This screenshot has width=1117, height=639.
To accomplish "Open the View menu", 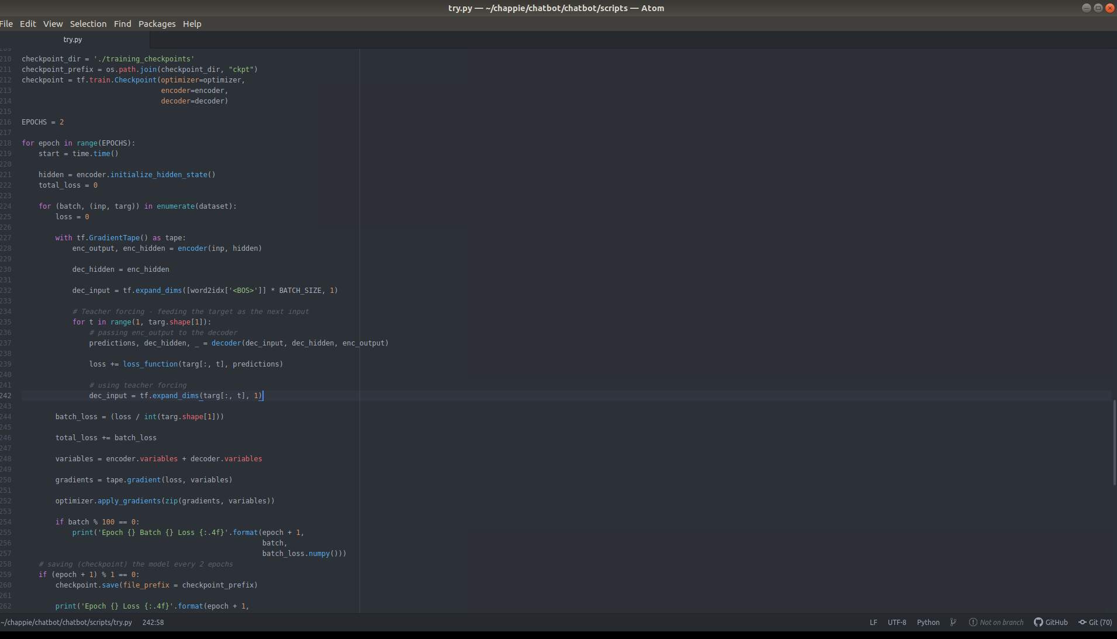I will click(53, 24).
